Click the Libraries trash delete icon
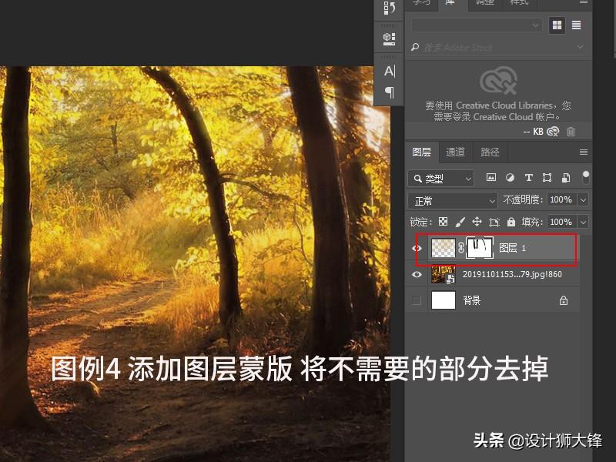Viewport: 616px width, 462px height. point(571,132)
